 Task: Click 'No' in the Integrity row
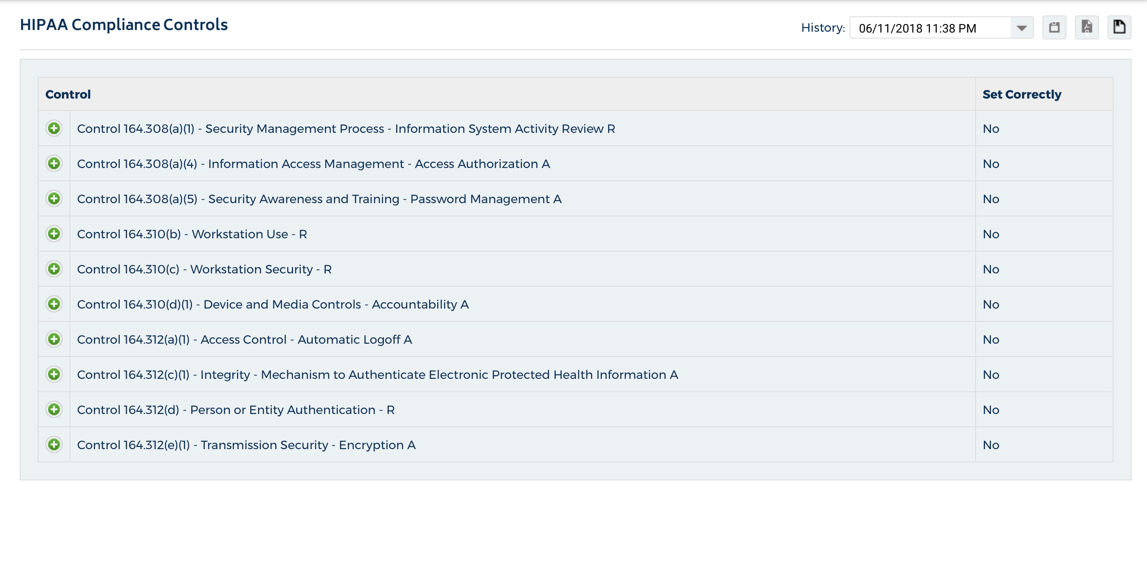(x=991, y=375)
